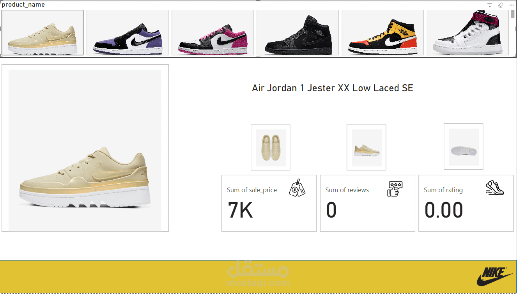Click the running shoe rating icon

[494, 188]
